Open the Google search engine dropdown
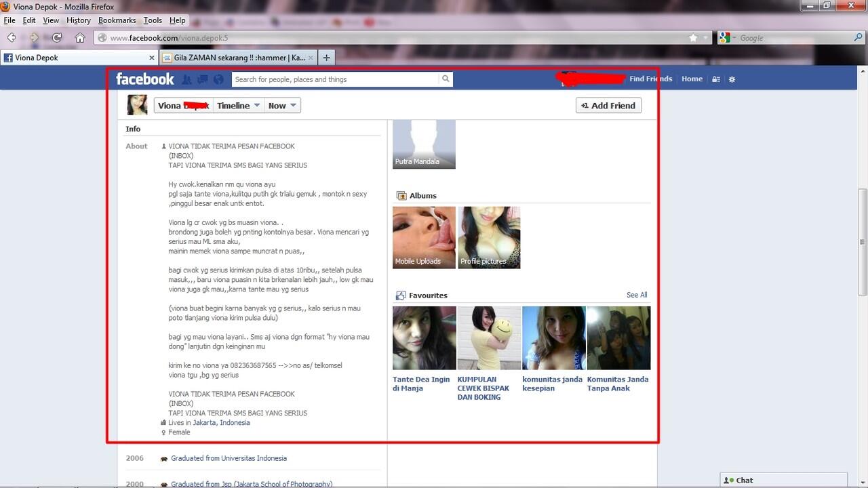868x488 pixels. [729, 38]
